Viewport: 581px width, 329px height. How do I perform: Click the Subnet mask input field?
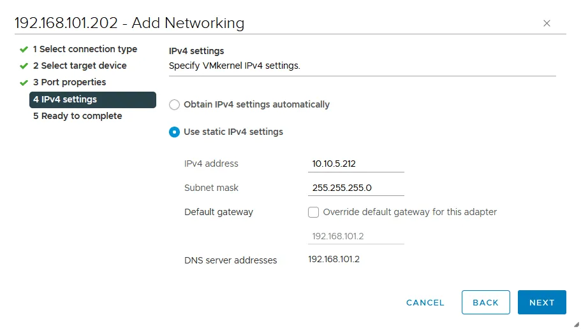(356, 188)
